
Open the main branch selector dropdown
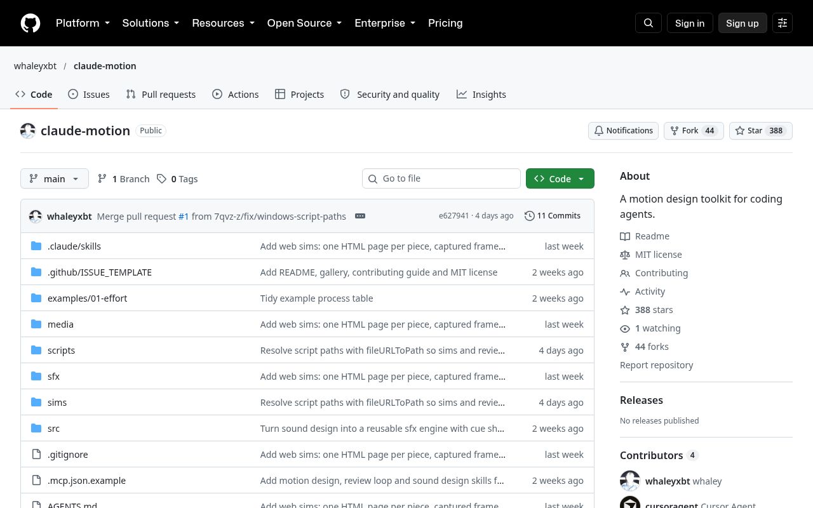click(55, 178)
